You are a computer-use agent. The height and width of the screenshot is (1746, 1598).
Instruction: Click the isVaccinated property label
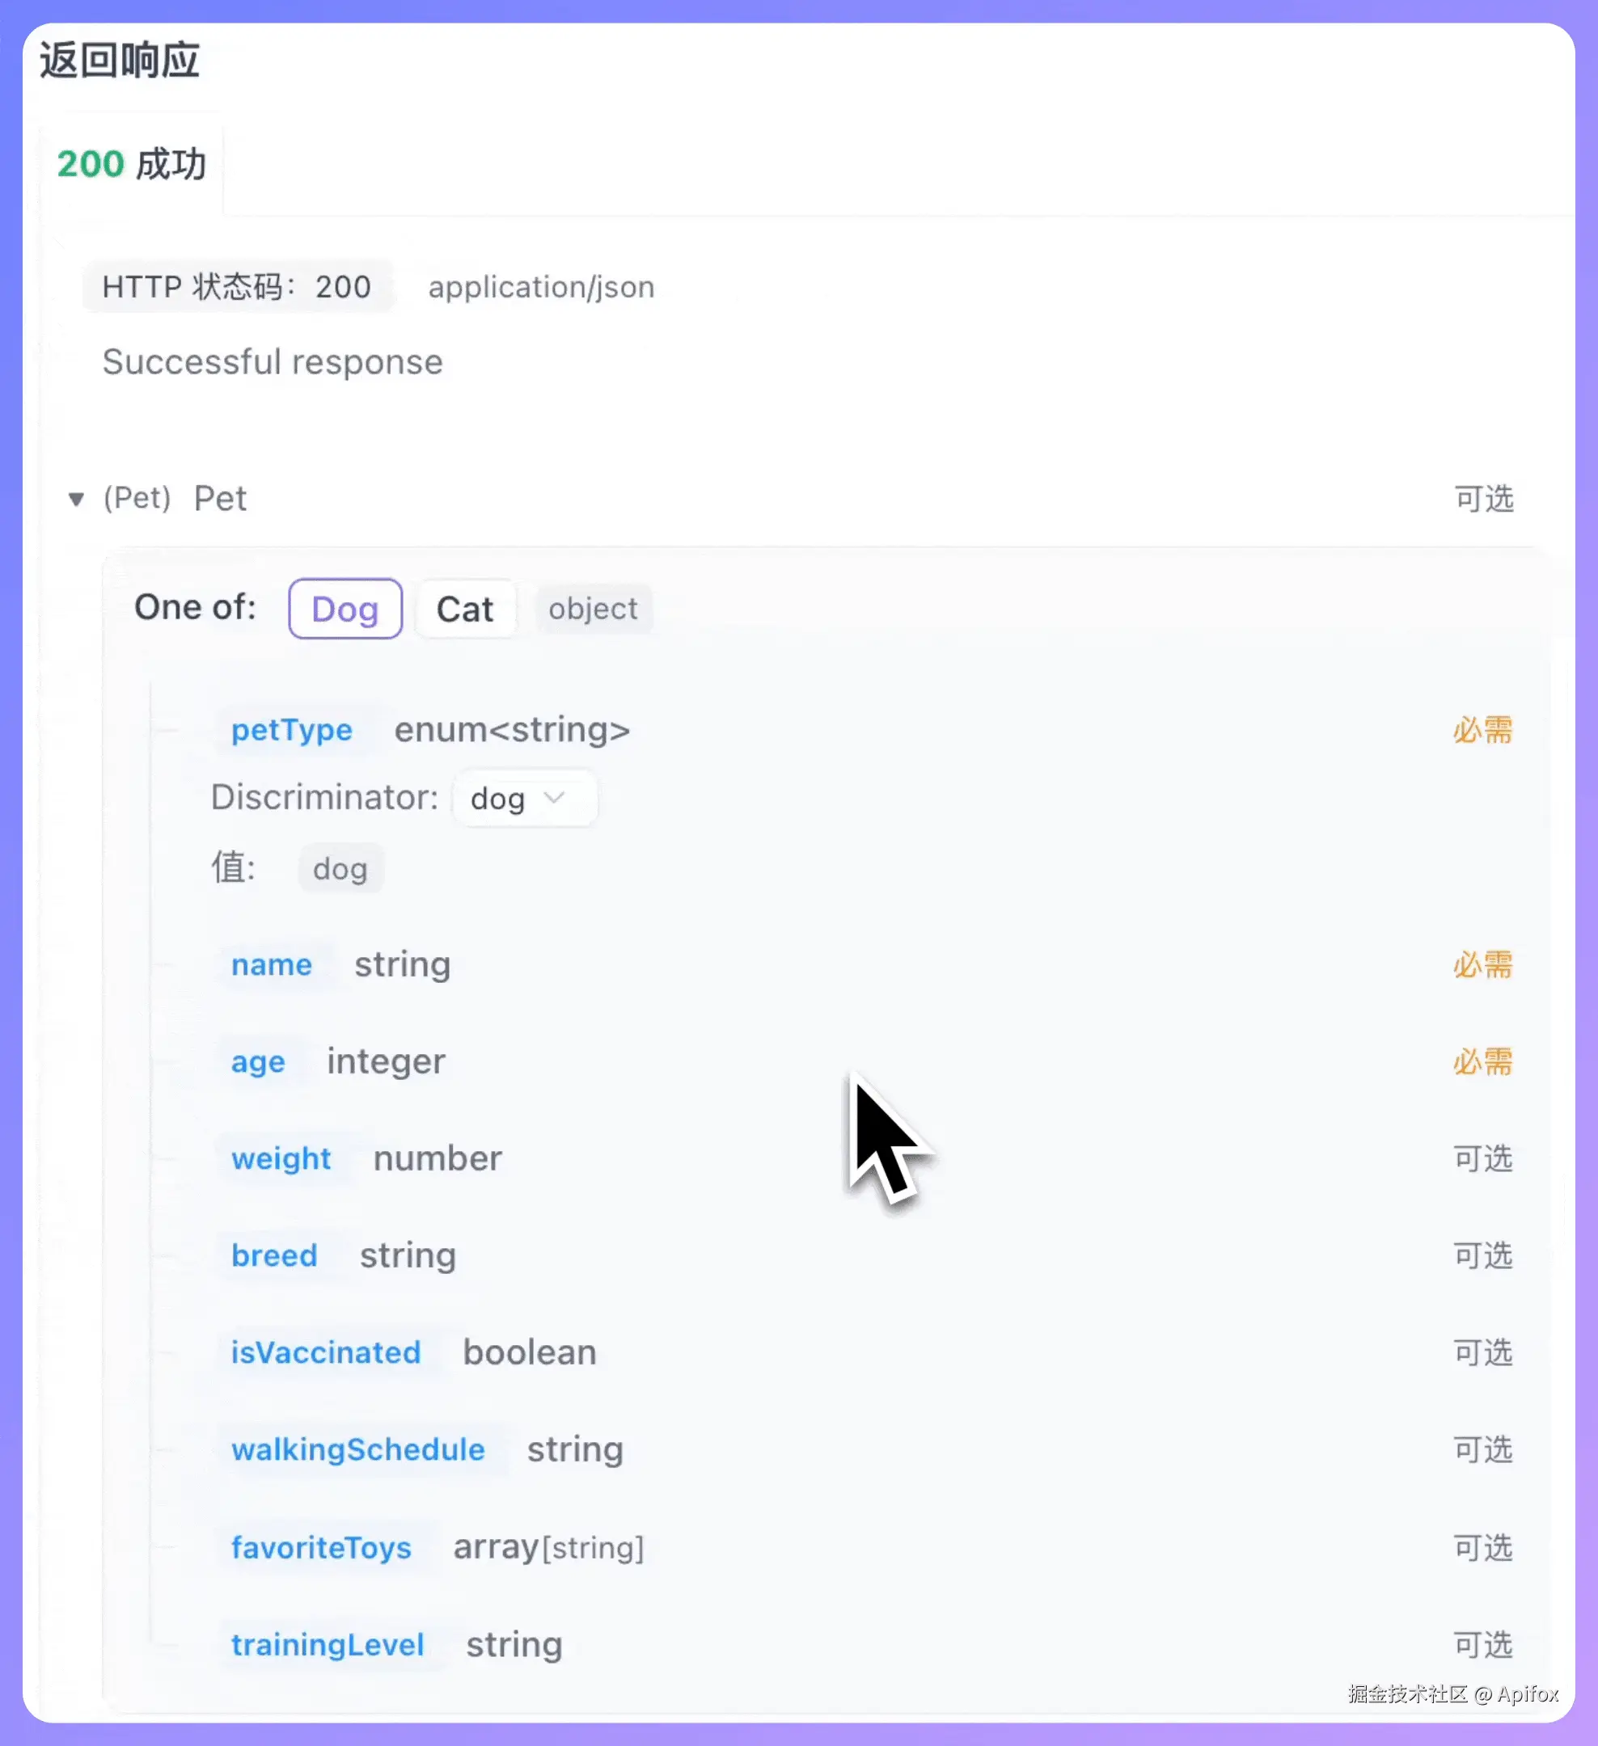tap(326, 1353)
